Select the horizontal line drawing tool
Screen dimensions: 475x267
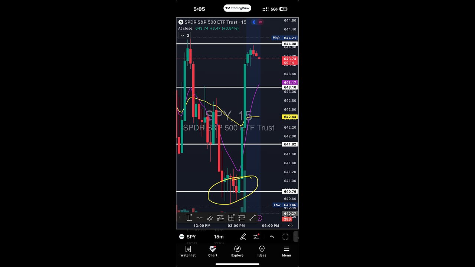199,218
